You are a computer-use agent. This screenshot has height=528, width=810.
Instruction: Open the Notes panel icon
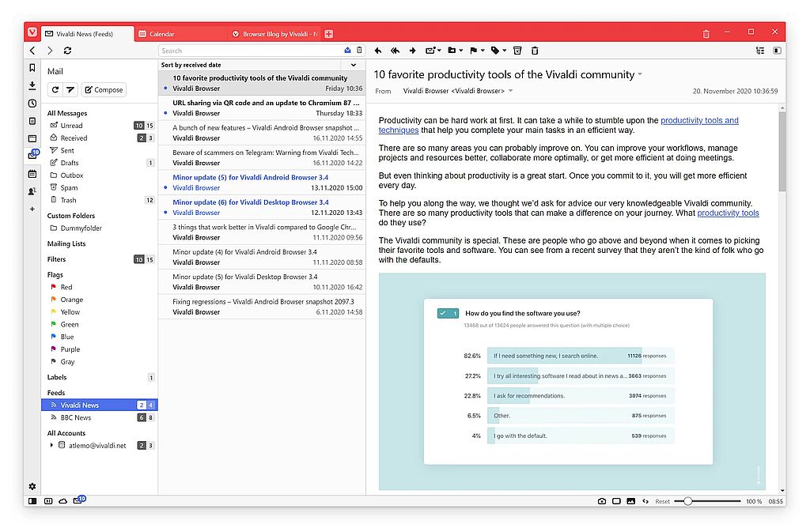tap(32, 121)
